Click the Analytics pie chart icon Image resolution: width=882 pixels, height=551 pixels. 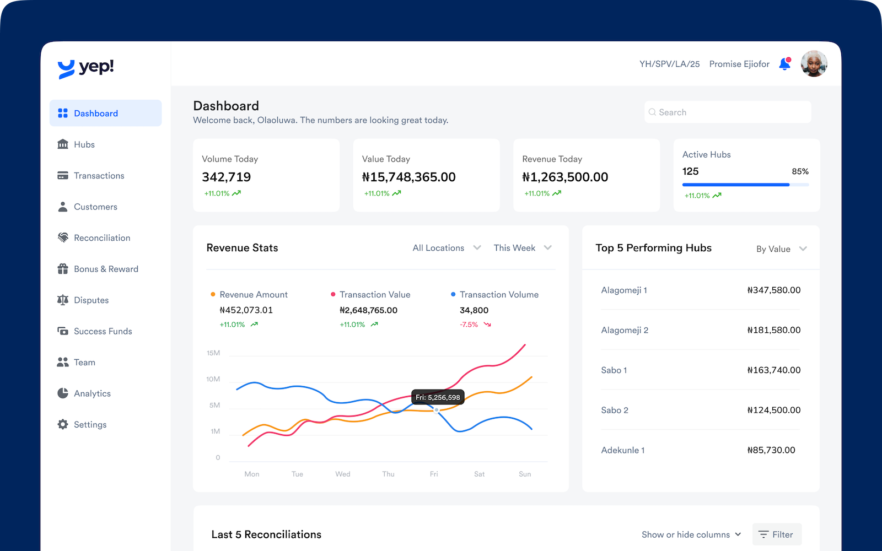click(63, 393)
